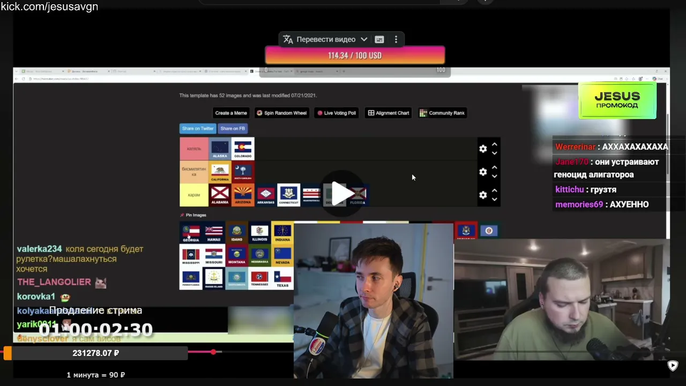The width and height of the screenshot is (686, 386).
Task: Pick the Pennsylvania flag from the image pool
Action: (191, 279)
